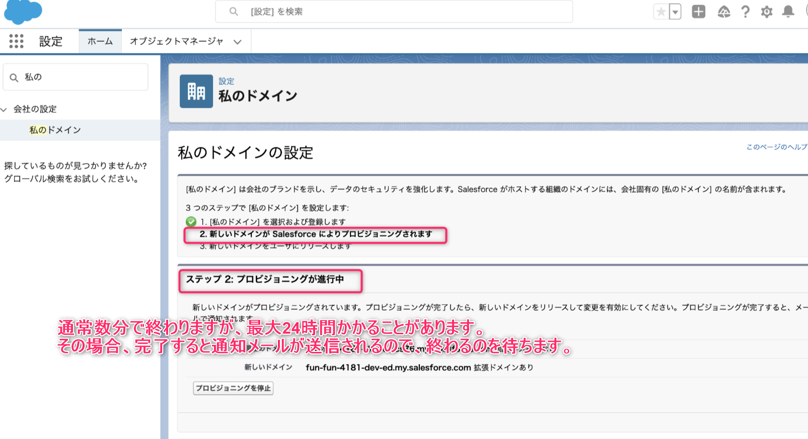This screenshot has width=808, height=439.
Task: Click the magnifier icon in global search
Action: (234, 11)
